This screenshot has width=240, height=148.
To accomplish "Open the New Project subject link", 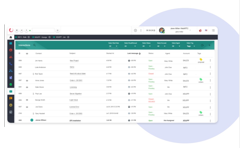I will [74, 61].
